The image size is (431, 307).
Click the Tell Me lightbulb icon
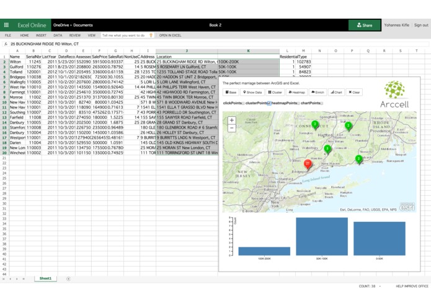pyautogui.click(x=151, y=35)
